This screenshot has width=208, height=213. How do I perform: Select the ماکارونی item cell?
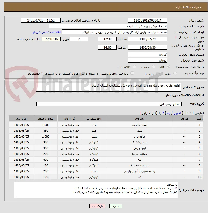tap(139, 136)
